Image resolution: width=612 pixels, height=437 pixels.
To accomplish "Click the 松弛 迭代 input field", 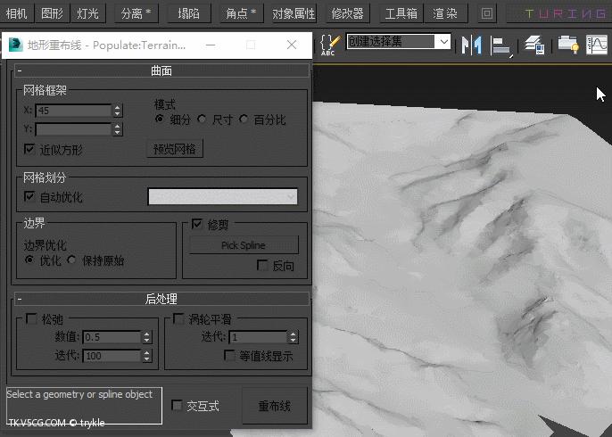I will point(112,356).
